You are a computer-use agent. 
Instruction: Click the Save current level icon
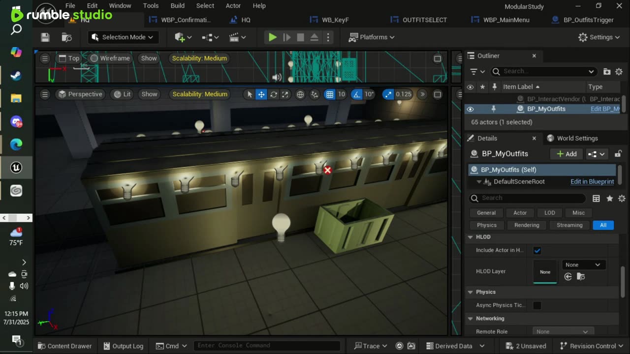(45, 37)
